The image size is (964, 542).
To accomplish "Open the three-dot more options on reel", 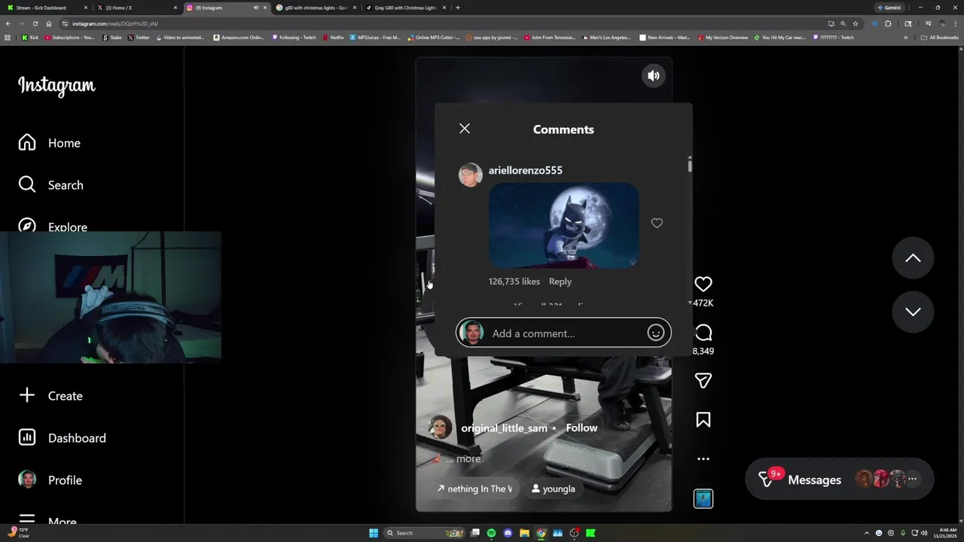I will [703, 458].
